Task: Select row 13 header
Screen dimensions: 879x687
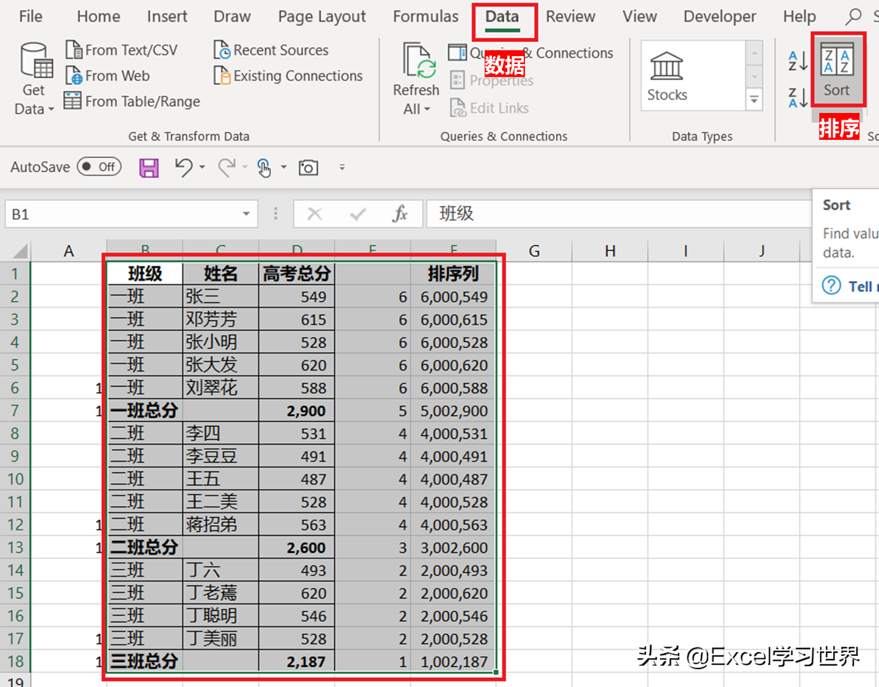Action: [15, 547]
